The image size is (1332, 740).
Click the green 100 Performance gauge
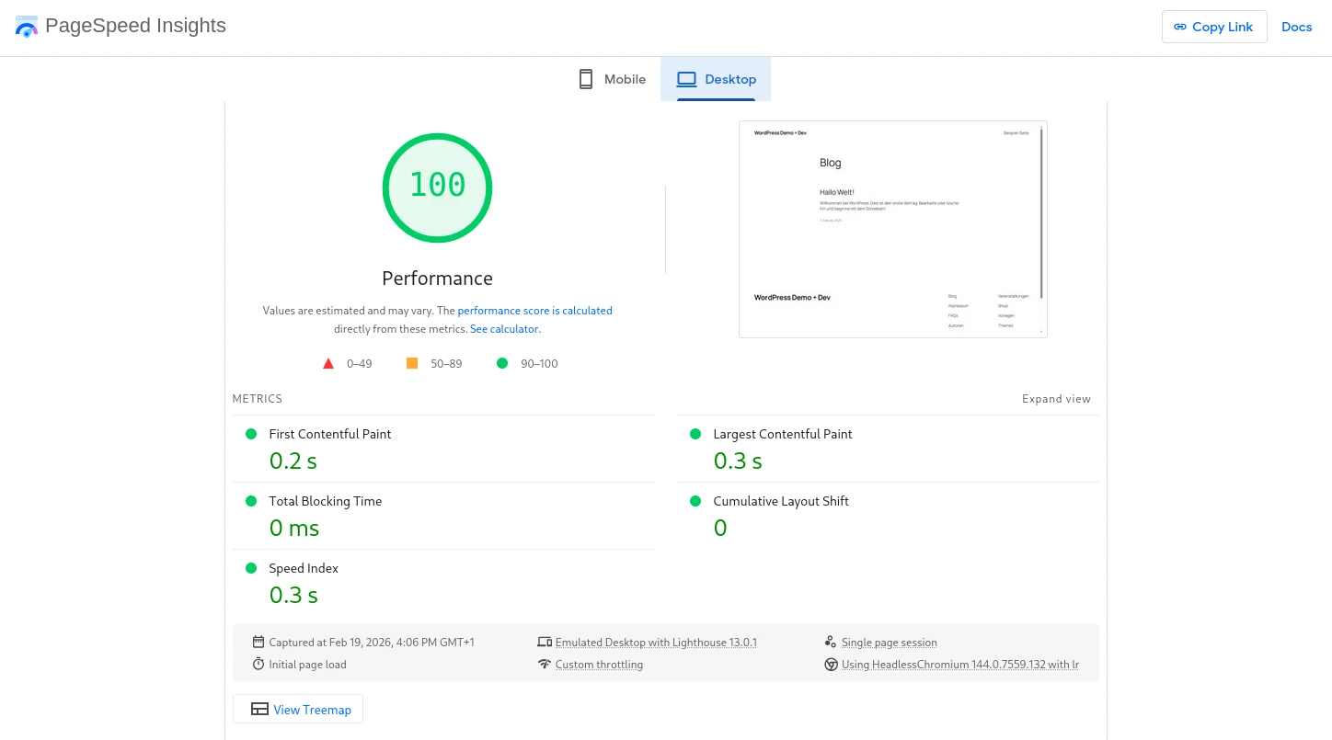[437, 188]
